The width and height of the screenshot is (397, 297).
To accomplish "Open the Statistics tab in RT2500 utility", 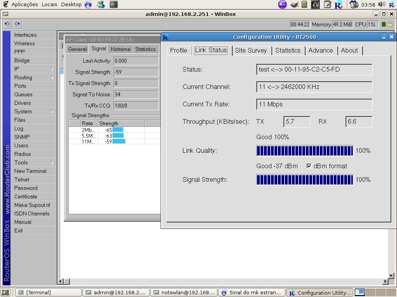I will [288, 51].
